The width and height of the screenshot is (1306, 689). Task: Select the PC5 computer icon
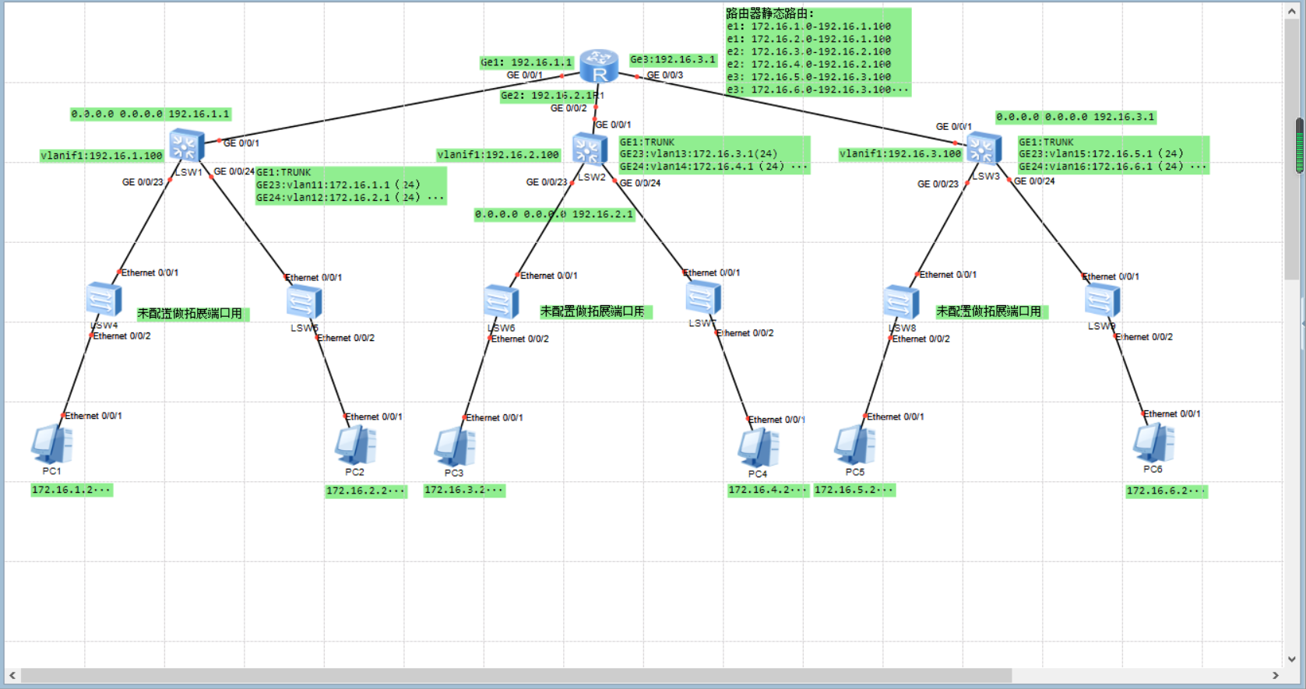coord(854,445)
